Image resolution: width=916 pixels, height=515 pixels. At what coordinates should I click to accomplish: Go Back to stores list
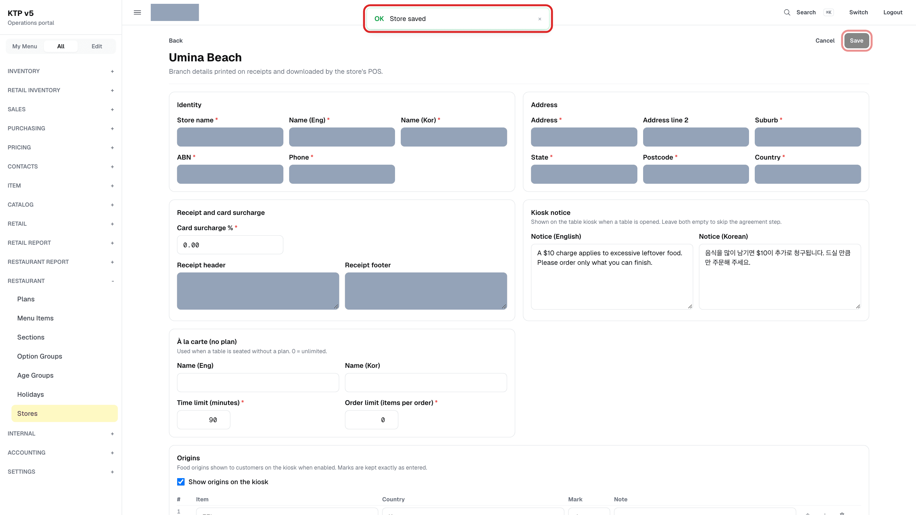(x=176, y=40)
